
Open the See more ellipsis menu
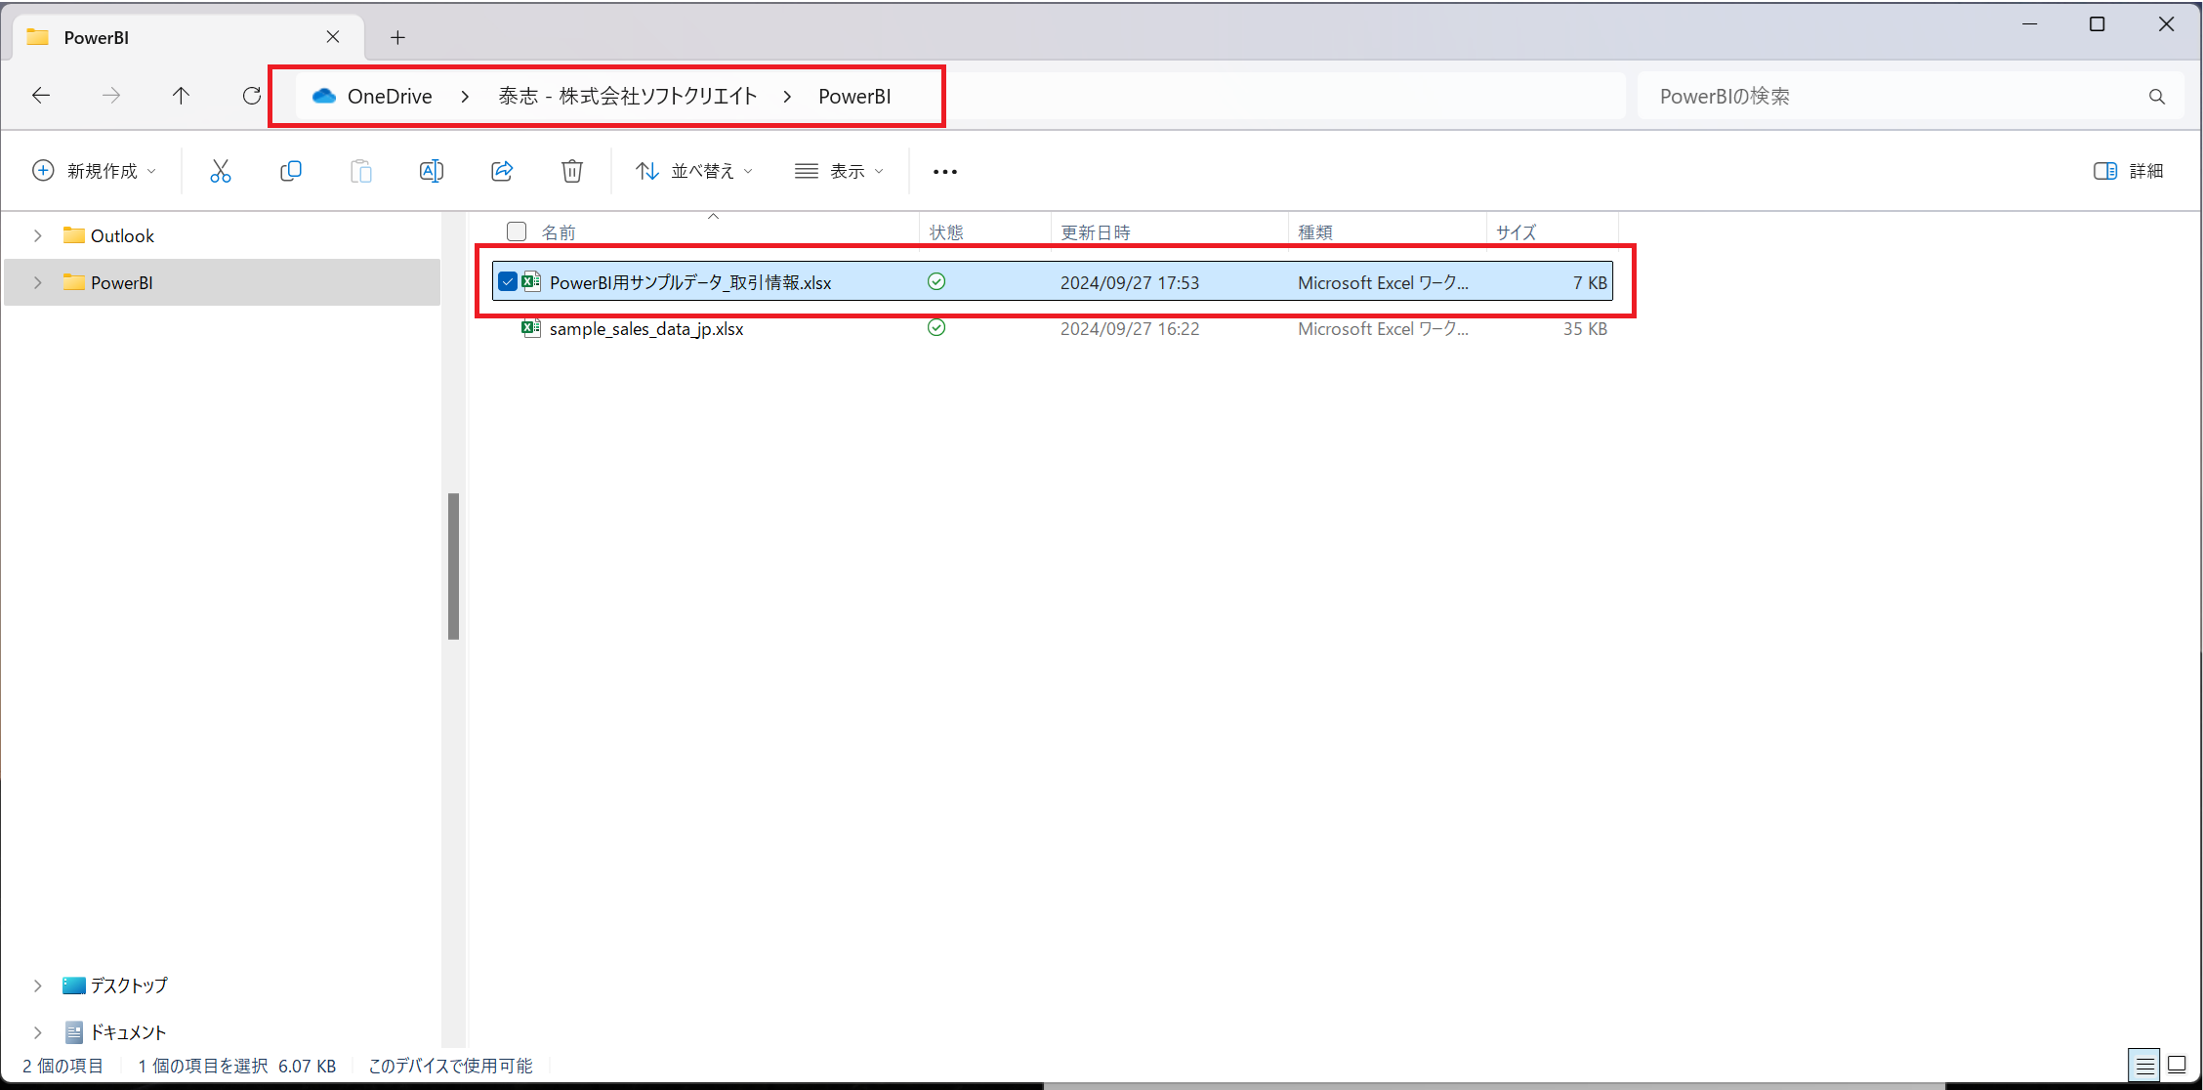pos(945,172)
